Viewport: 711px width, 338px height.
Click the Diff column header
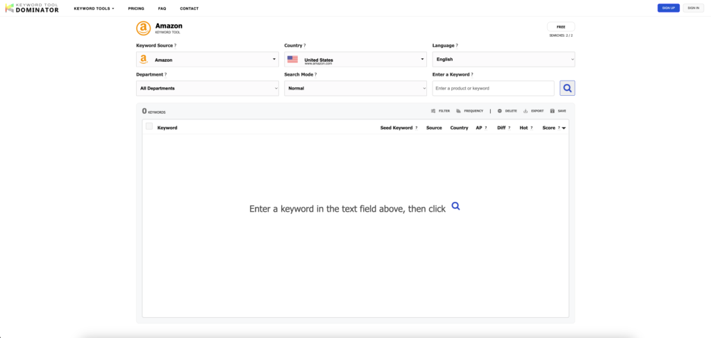(501, 128)
